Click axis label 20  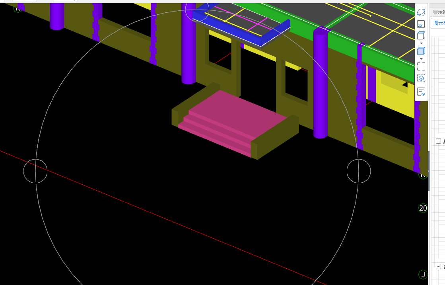[x=423, y=208]
